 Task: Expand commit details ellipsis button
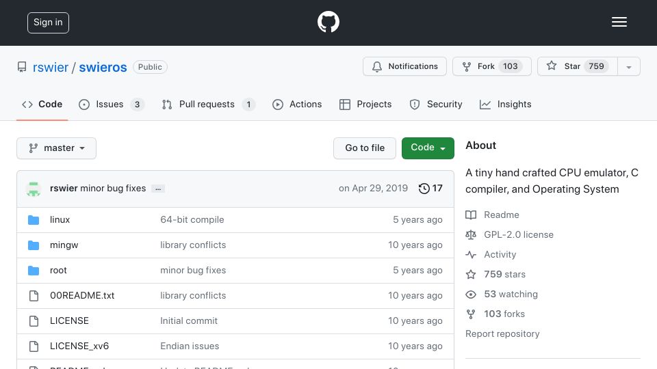[158, 189]
